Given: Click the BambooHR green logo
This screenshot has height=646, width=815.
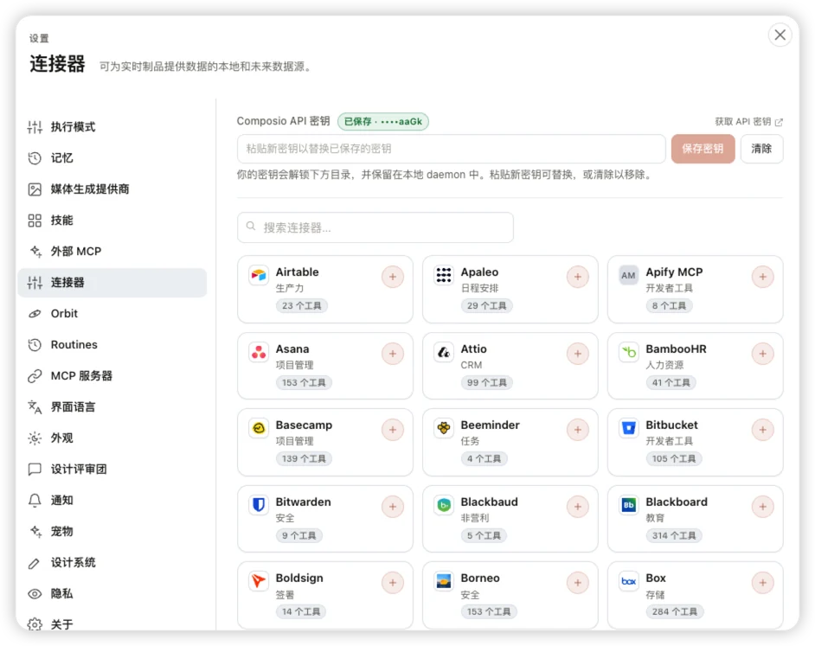Looking at the screenshot, I should (x=628, y=352).
